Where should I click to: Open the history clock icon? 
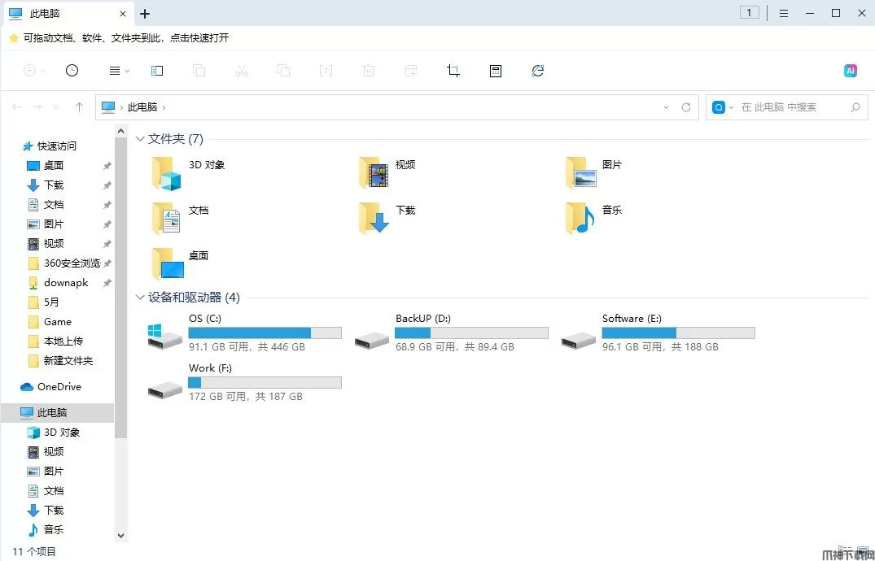tap(72, 71)
